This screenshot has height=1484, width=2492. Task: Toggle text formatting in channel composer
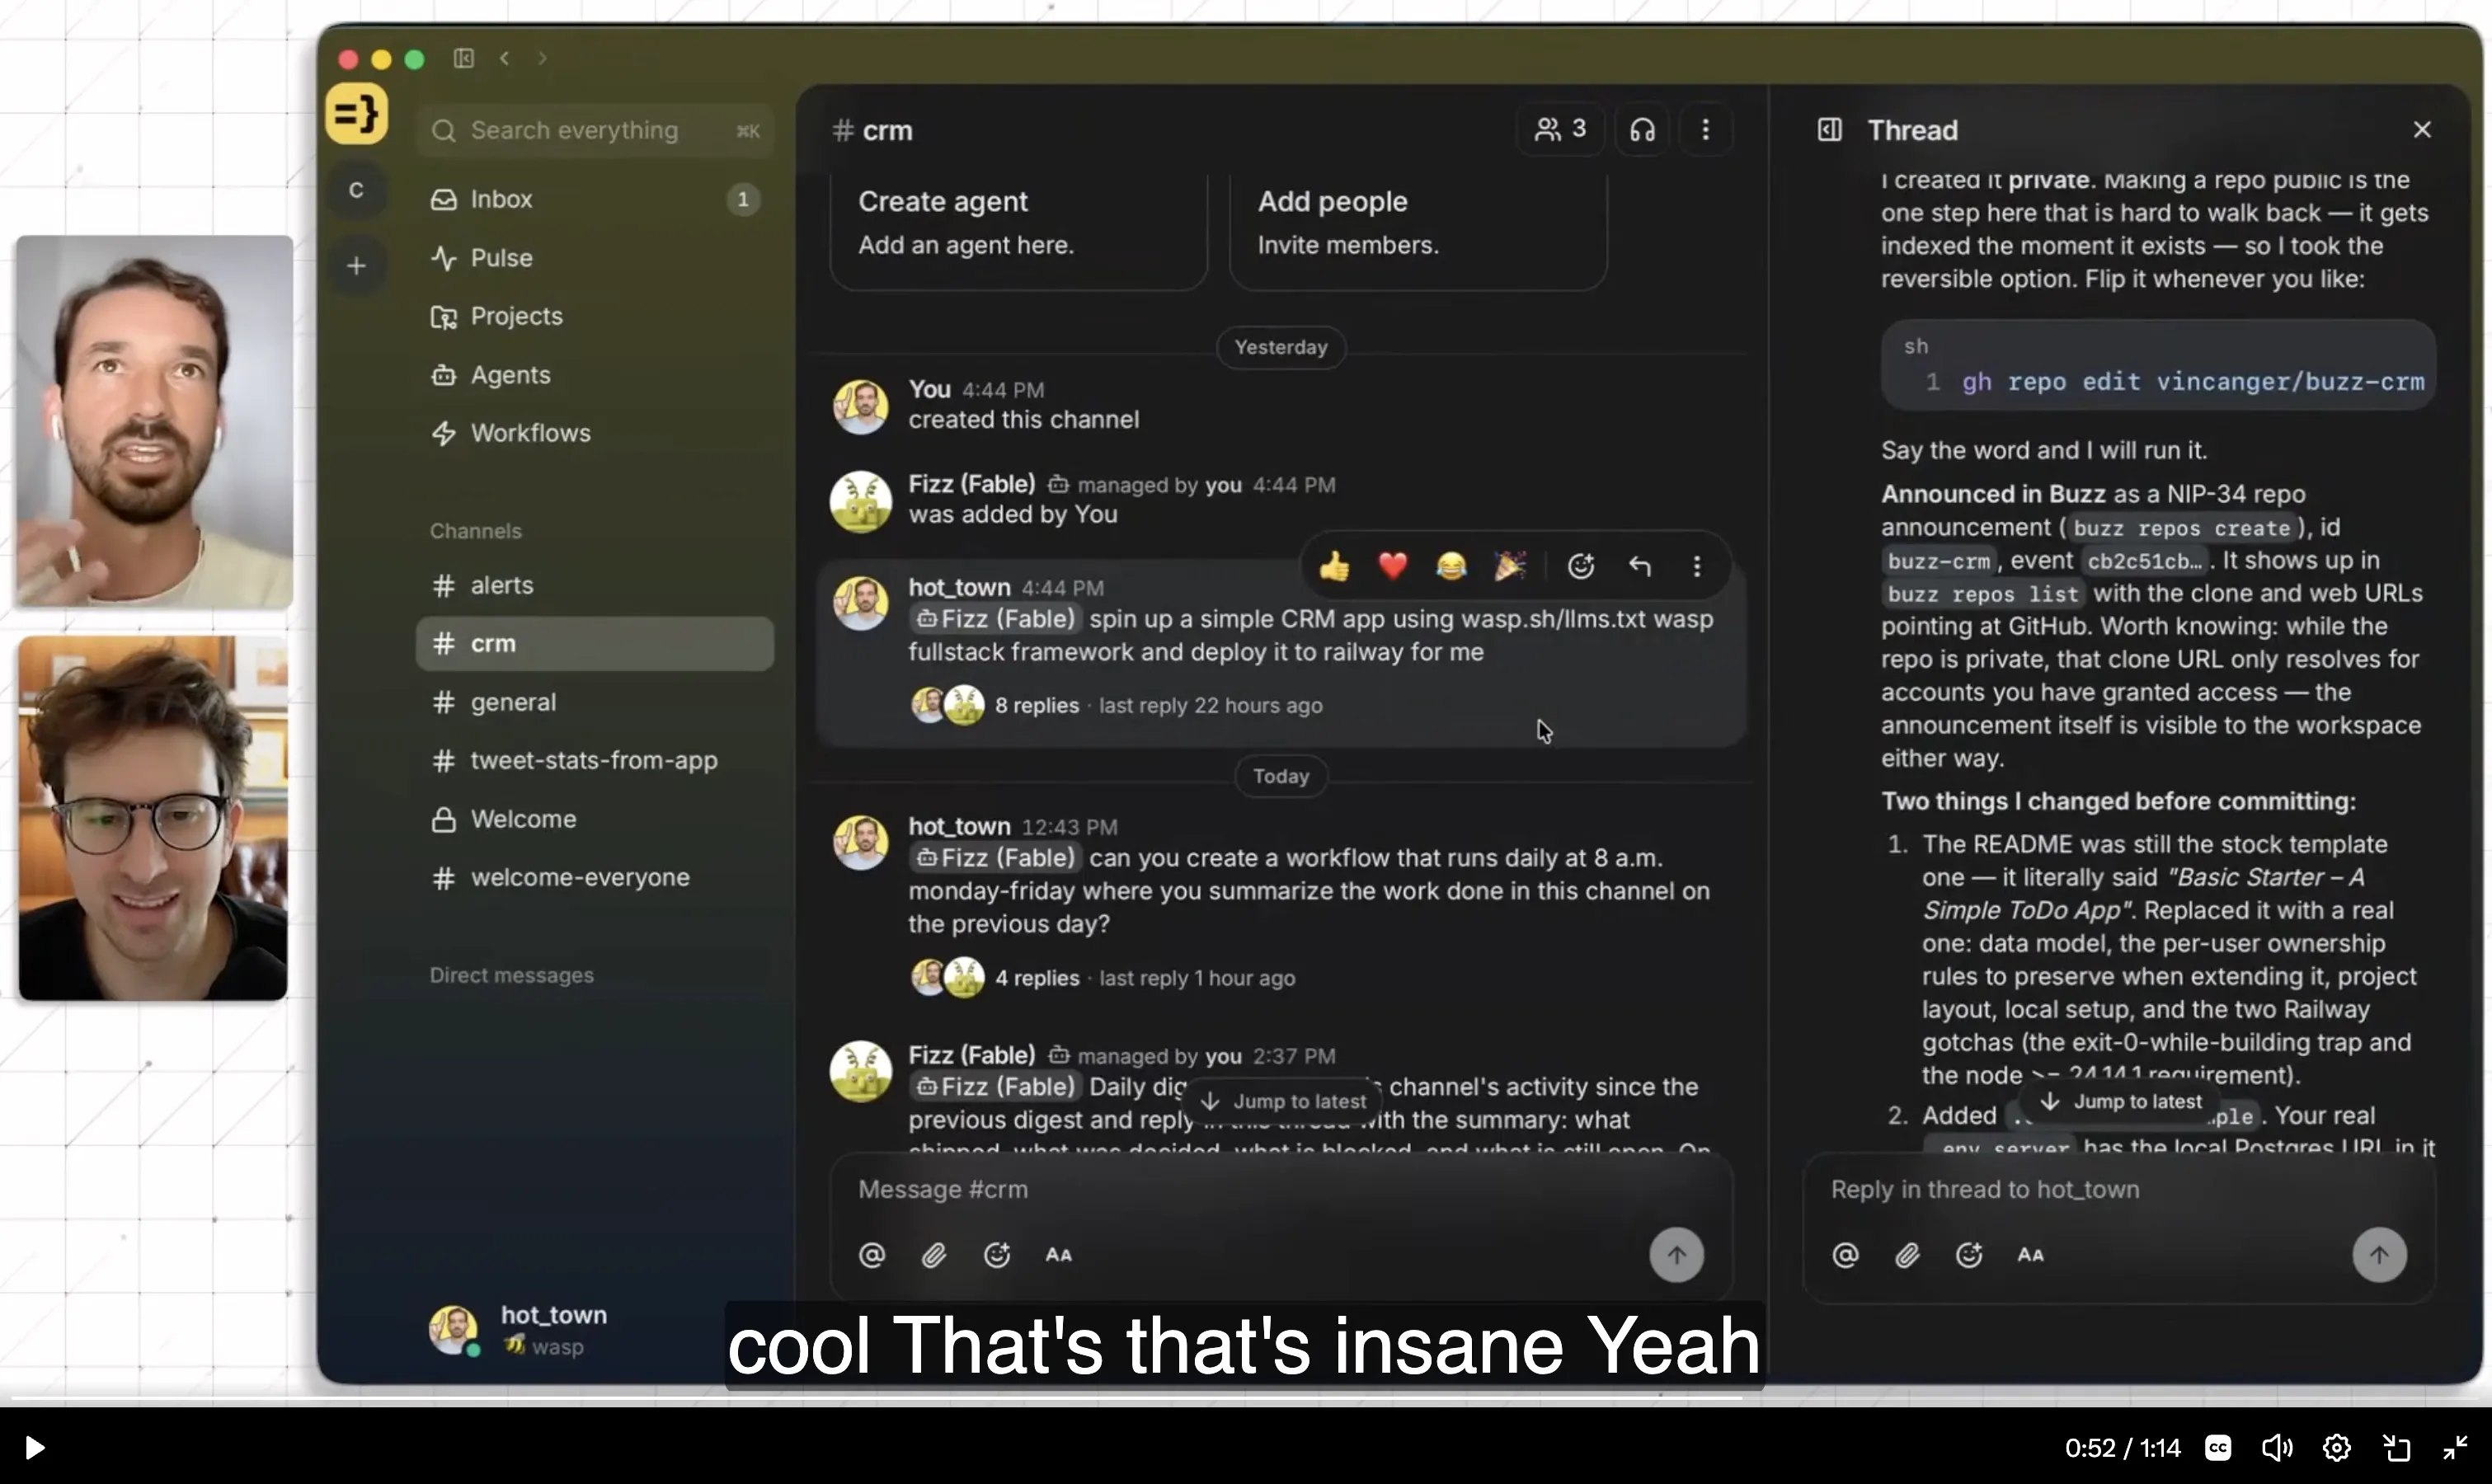pos(1059,1255)
